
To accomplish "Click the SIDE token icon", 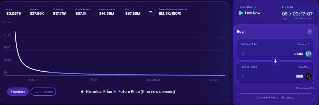I will pos(308,76).
